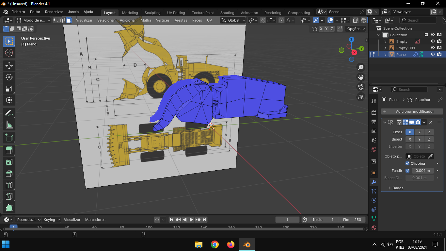
Task: Click the Fim 250 end frame field
Action: point(352,220)
